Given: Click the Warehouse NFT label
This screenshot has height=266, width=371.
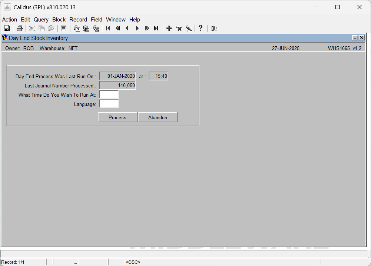Looking at the screenshot, I should (x=59, y=48).
